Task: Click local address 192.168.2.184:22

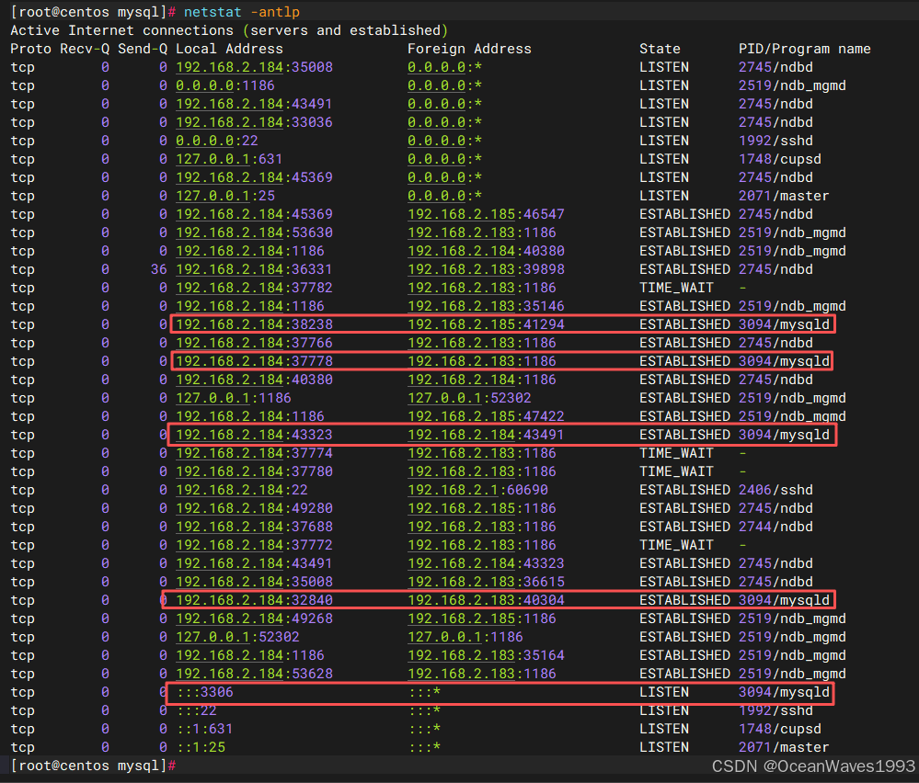Action: (241, 490)
